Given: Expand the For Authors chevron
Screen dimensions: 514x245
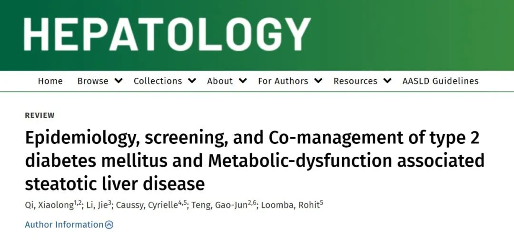Looking at the screenshot, I should pyautogui.click(x=318, y=81).
